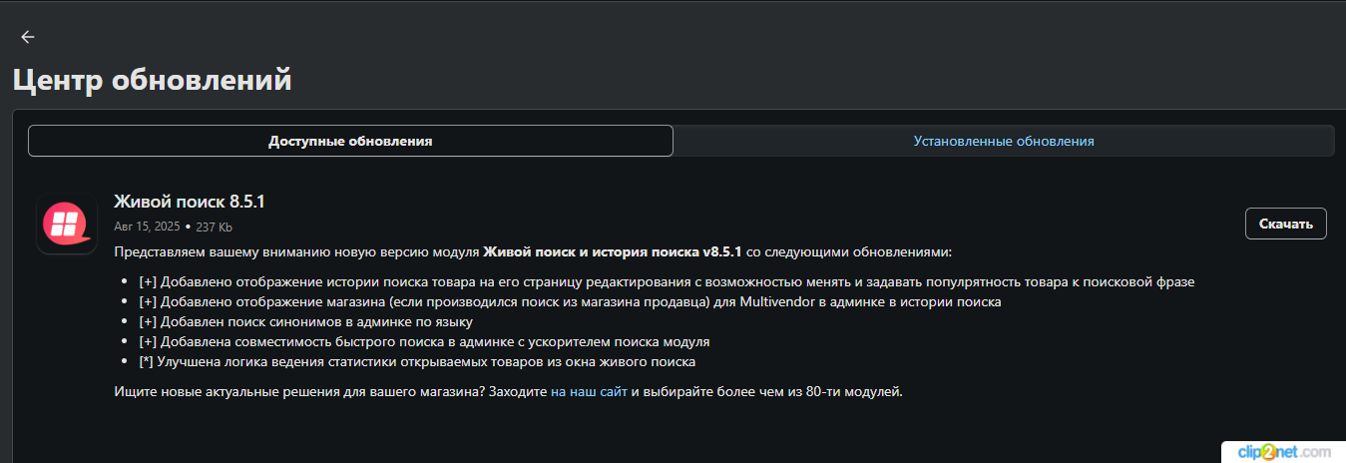The width and height of the screenshot is (1346, 463).
Task: Click the clip2net.com watermark logo
Action: tap(1283, 452)
